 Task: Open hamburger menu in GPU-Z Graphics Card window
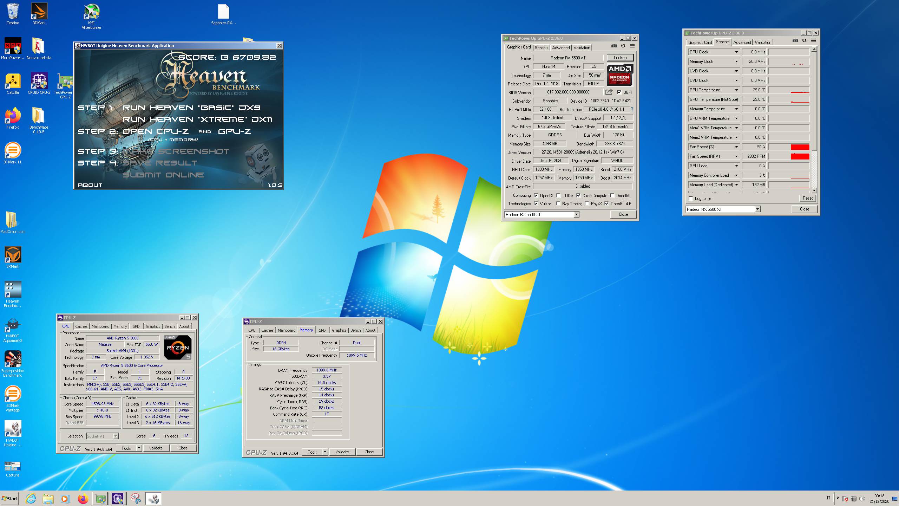(632, 46)
